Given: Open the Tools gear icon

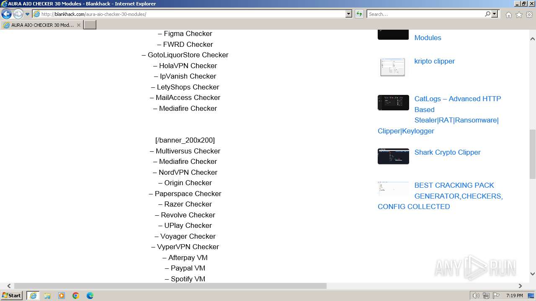Looking at the screenshot, I should click(529, 15).
